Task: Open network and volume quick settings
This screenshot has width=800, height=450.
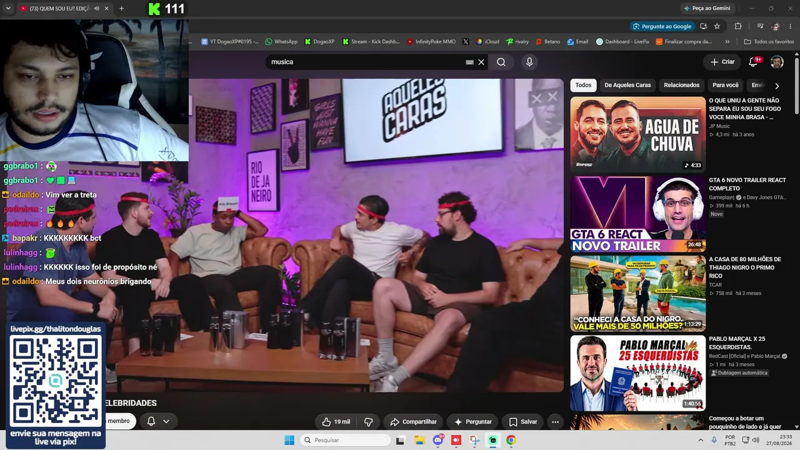Action: 749,440
